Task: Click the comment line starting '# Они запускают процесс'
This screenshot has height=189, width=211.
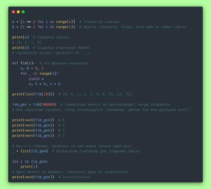Action: point(101,110)
